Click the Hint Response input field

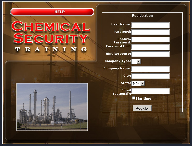pos(150,54)
